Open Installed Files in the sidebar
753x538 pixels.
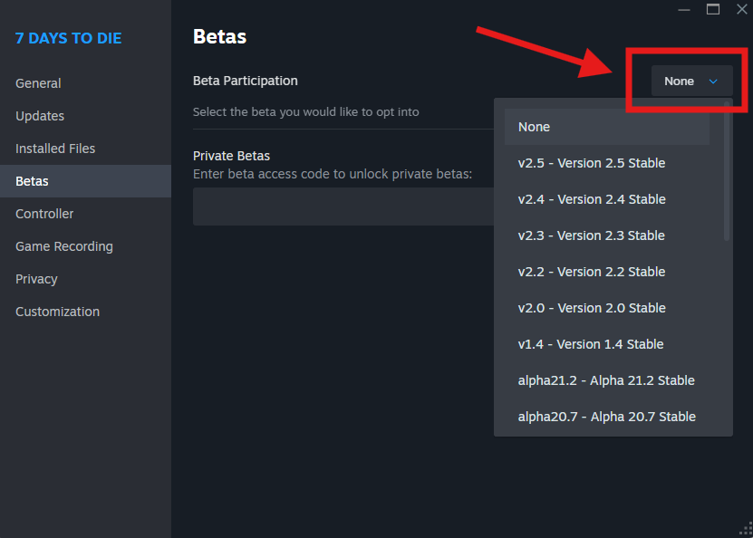tap(85, 149)
